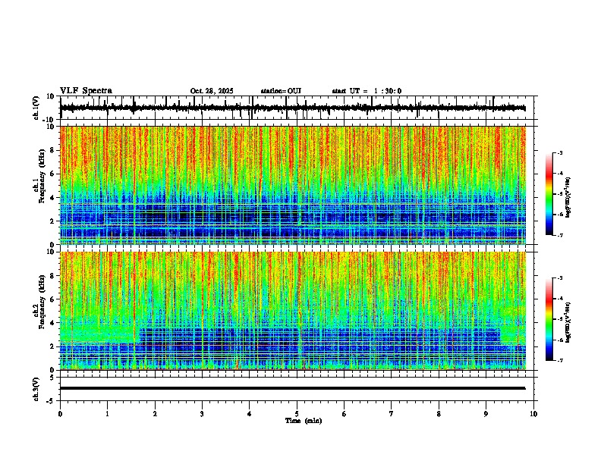The image size is (601, 464).
Task: Click time axis tick label "0"
Action: pos(60,414)
